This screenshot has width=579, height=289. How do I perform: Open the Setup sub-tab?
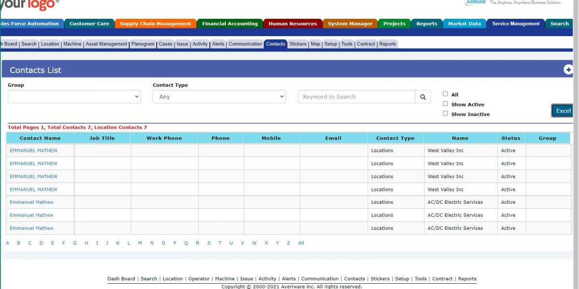[x=331, y=44]
